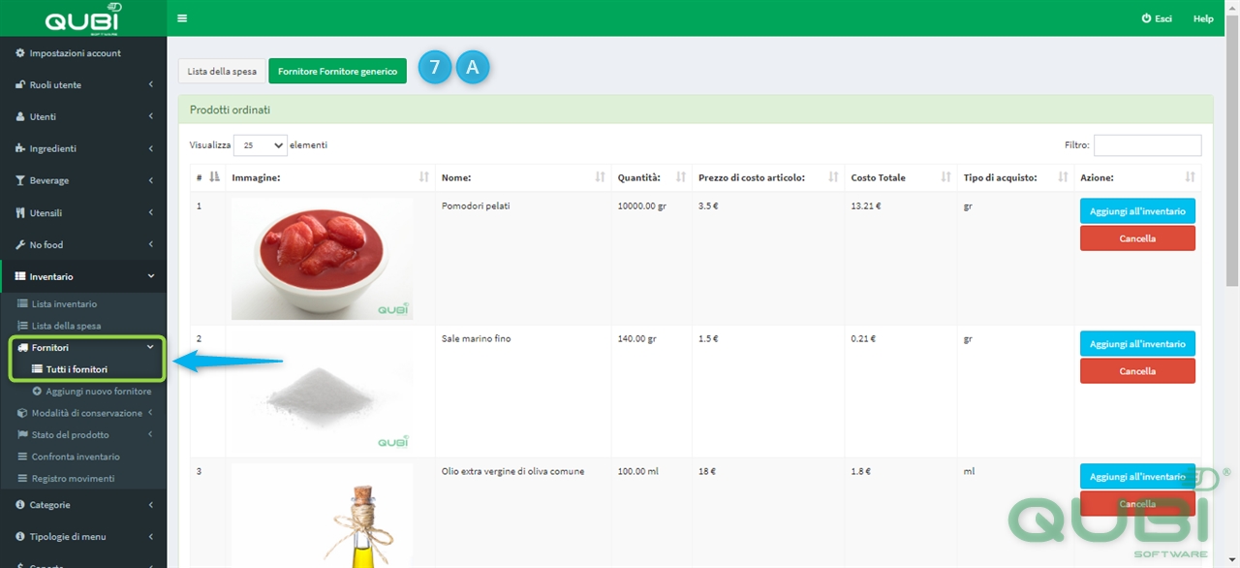
Task: Add Sale marino fino to inventory
Action: click(x=1137, y=344)
